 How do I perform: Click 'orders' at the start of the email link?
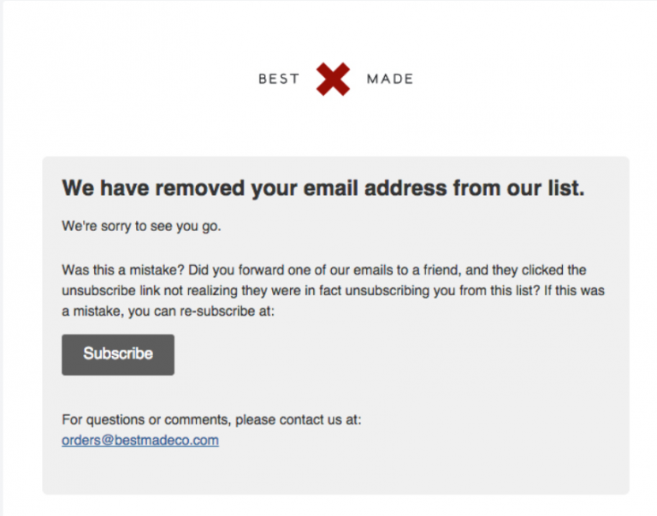click(x=81, y=440)
